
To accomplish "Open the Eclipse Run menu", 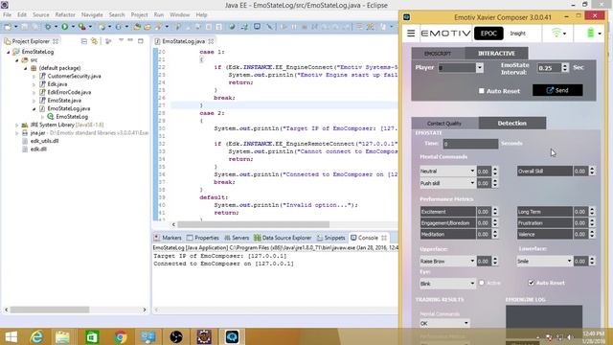I will 159,15.
